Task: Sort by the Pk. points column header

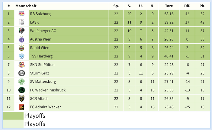Action: (x=202, y=6)
